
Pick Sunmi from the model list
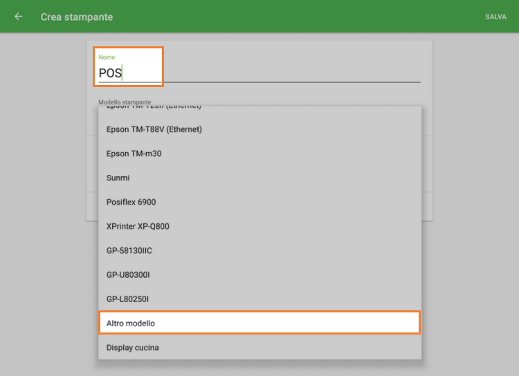(x=118, y=178)
